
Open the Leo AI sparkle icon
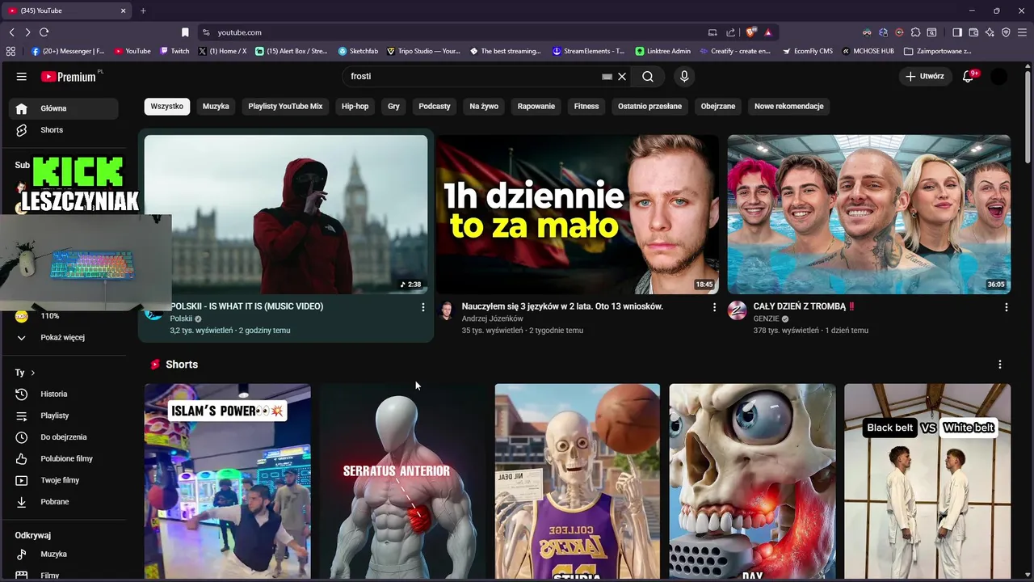click(990, 32)
